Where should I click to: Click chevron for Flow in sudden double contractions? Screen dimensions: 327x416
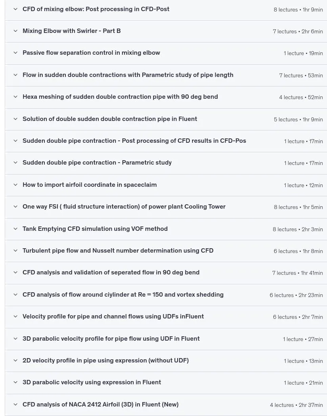click(x=15, y=75)
